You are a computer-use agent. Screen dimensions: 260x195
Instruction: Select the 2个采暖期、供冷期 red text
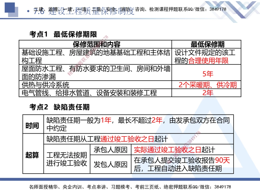(208, 84)
